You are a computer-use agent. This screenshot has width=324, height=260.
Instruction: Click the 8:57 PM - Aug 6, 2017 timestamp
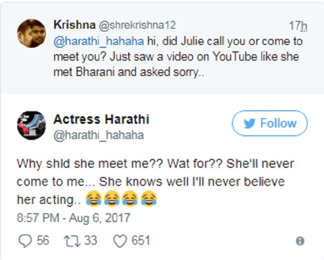point(74,217)
